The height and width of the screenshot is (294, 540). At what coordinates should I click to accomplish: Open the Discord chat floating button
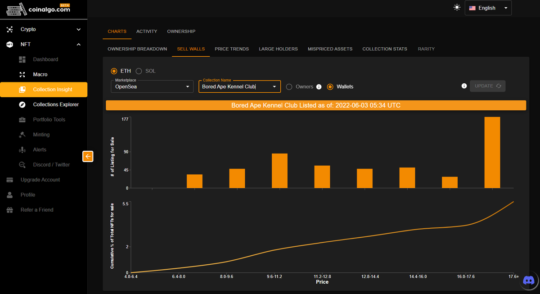tap(528, 280)
